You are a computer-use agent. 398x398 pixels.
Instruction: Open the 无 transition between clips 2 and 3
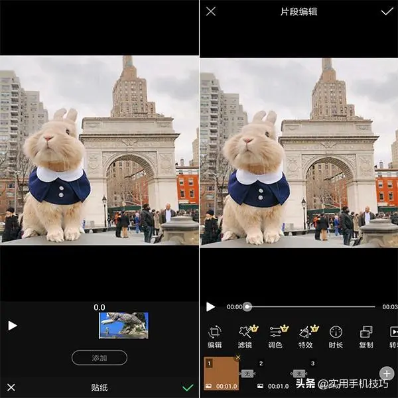[298, 373]
